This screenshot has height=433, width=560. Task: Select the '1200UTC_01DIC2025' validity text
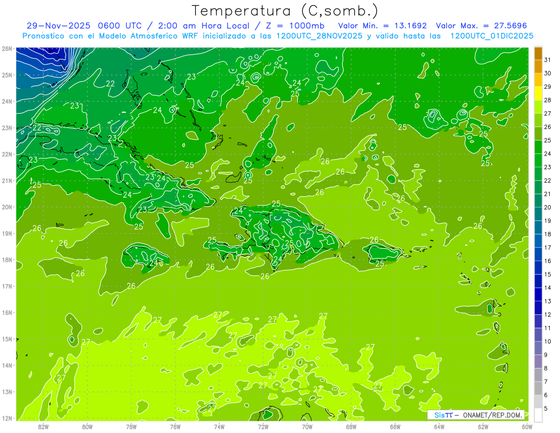pyautogui.click(x=492, y=36)
